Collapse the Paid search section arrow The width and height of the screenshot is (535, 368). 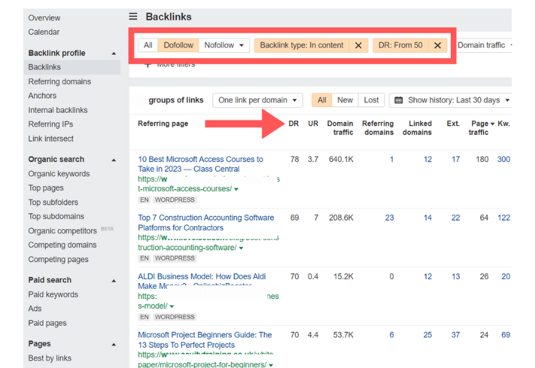114,280
